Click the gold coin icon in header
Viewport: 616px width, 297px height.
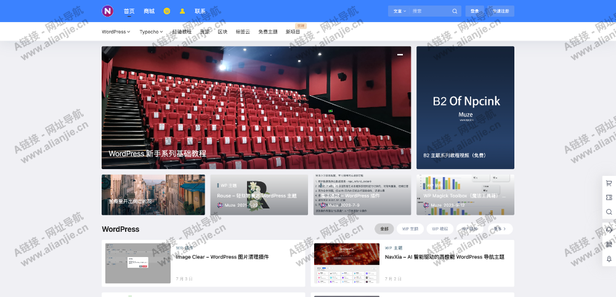pyautogui.click(x=167, y=11)
